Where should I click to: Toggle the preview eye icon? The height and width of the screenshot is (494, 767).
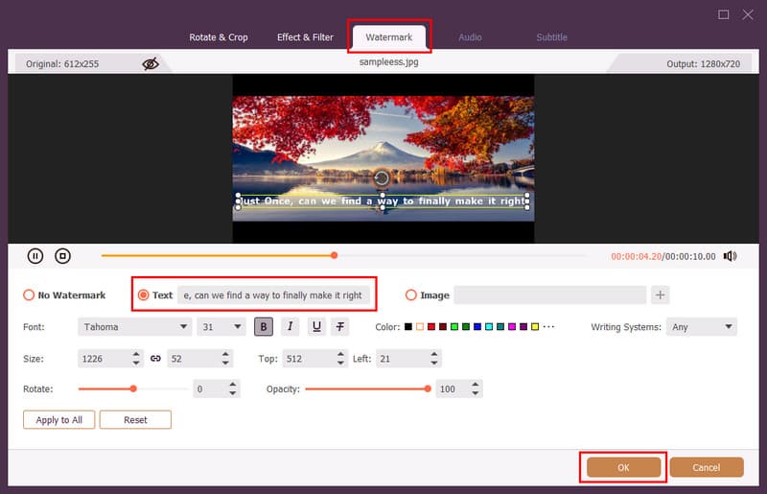pyautogui.click(x=151, y=64)
